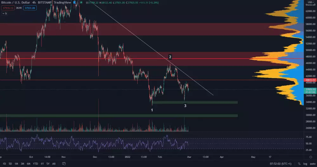The width and height of the screenshot is (317, 167).
Task: Show All time range data
Action: pos(54,164)
